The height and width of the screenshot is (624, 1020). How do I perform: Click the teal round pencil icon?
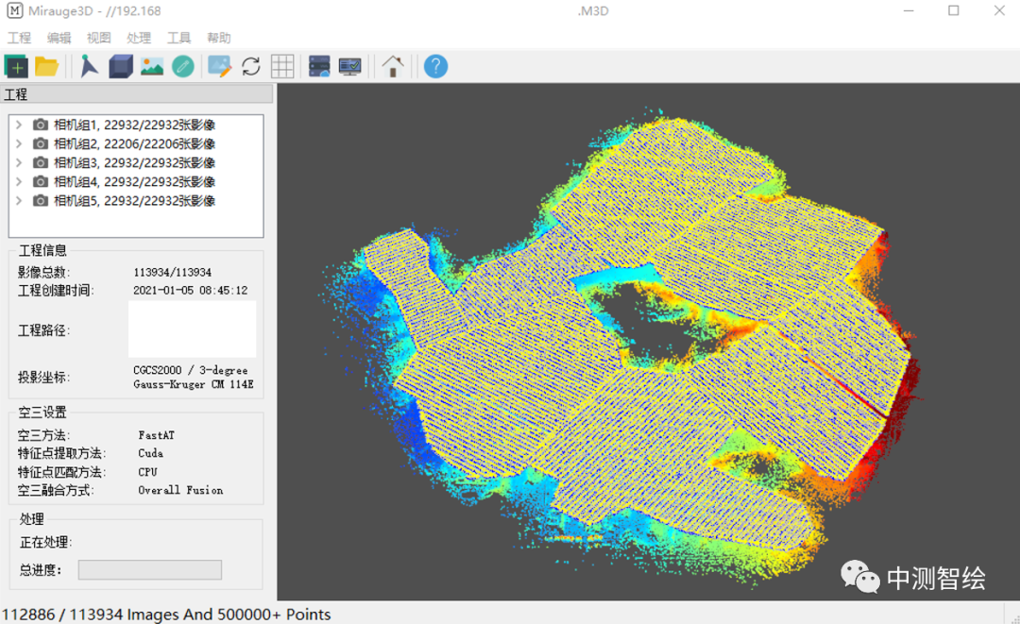click(182, 66)
